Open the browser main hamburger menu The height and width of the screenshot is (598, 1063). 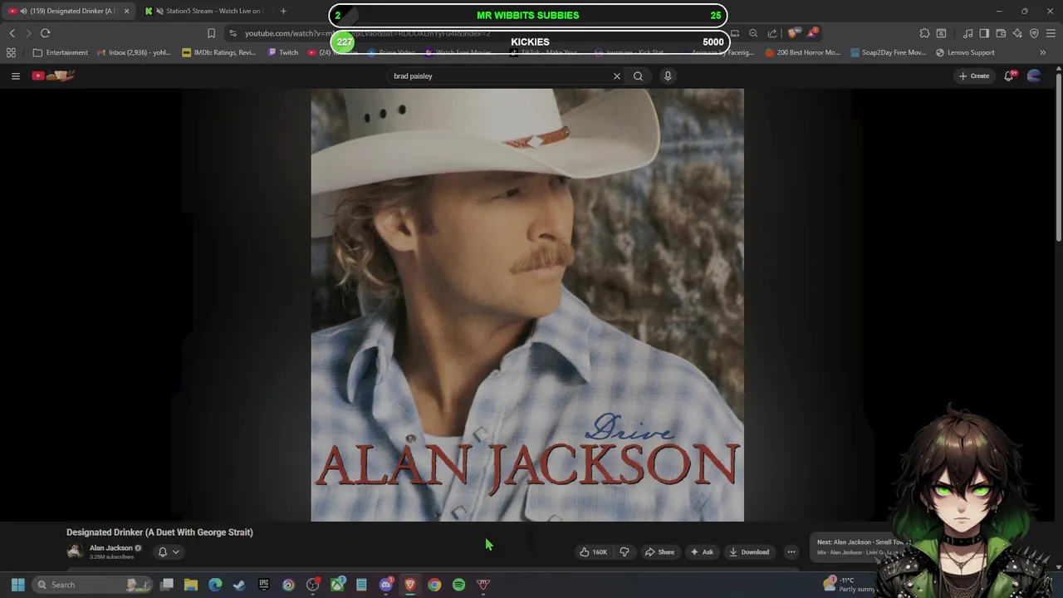(1051, 33)
